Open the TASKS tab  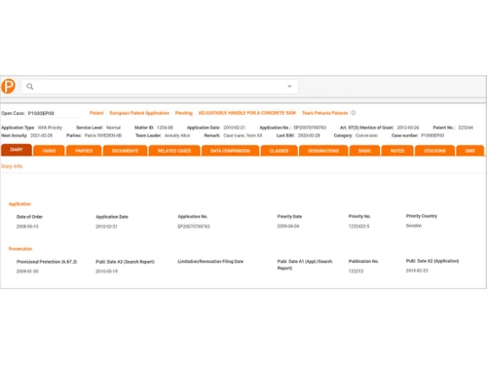coord(49,151)
